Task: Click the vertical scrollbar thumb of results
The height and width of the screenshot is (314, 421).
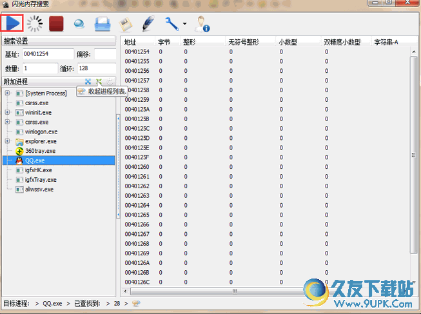Action: click(x=413, y=155)
